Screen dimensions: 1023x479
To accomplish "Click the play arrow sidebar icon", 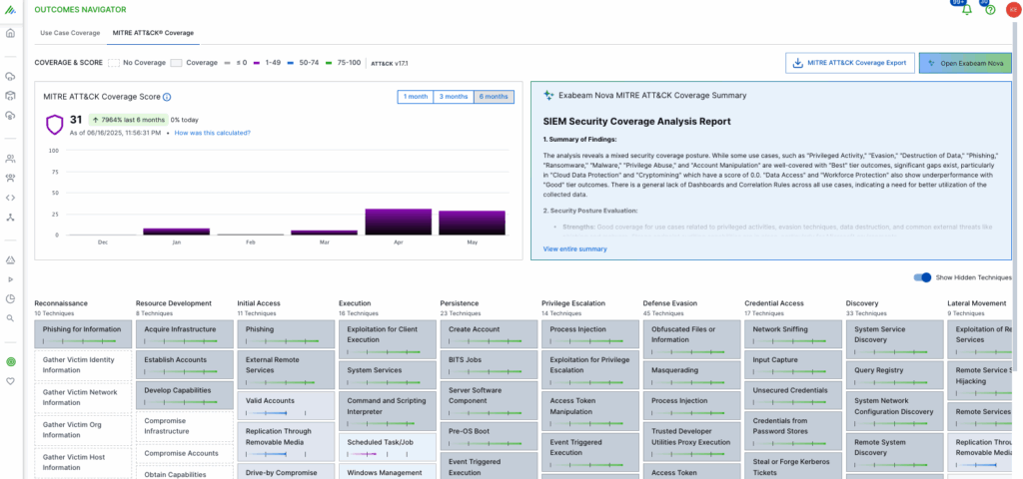I will pyautogui.click(x=10, y=279).
